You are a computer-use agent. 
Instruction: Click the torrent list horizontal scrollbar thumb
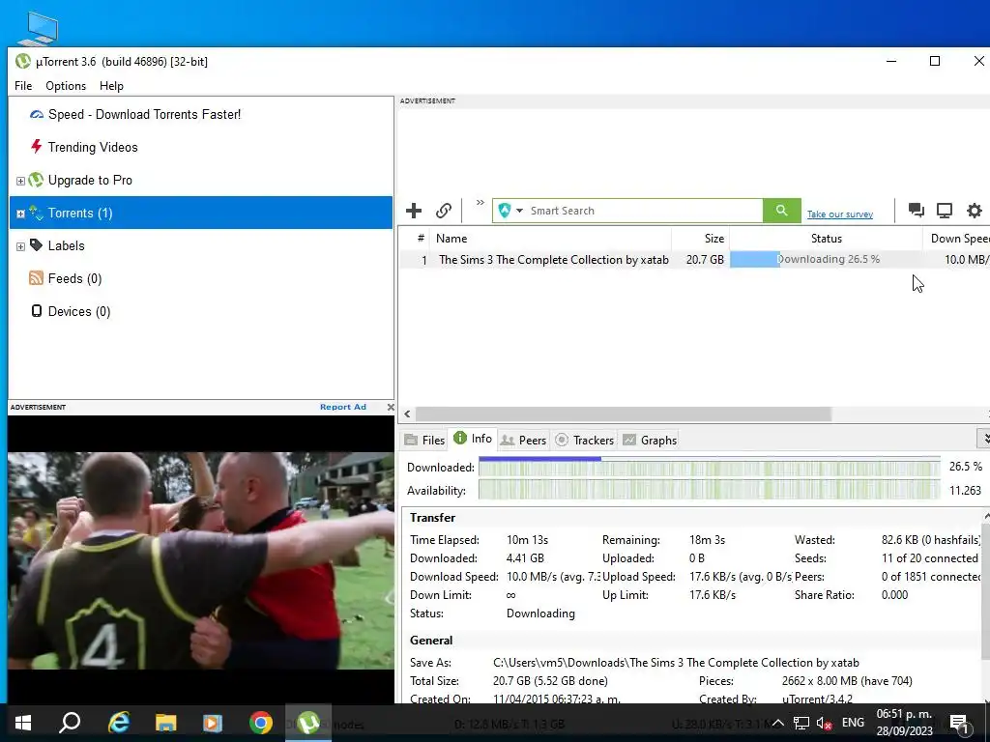624,414
